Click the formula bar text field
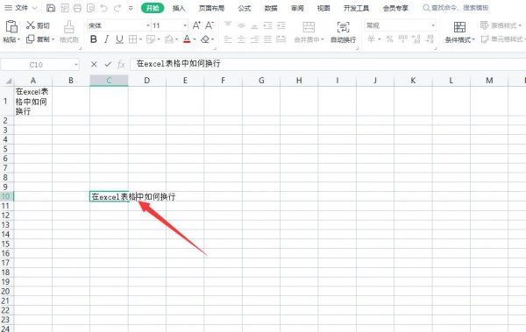526x332 pixels. point(327,64)
